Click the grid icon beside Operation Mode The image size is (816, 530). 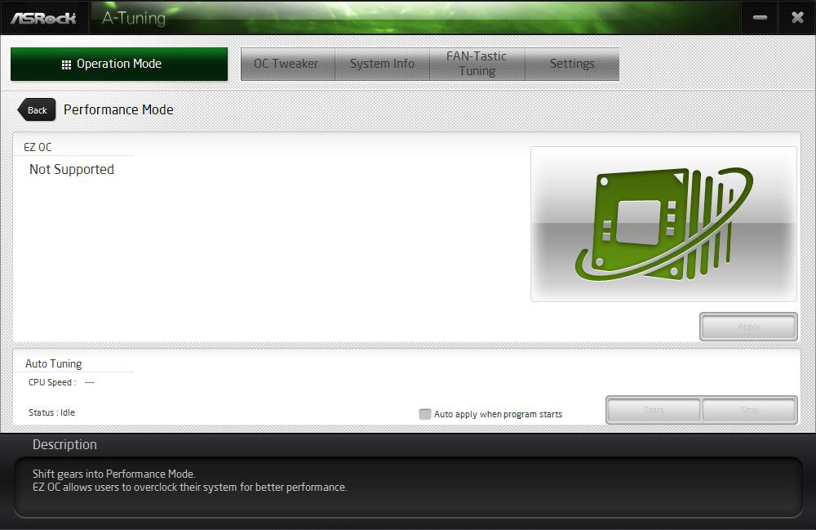pyautogui.click(x=66, y=65)
